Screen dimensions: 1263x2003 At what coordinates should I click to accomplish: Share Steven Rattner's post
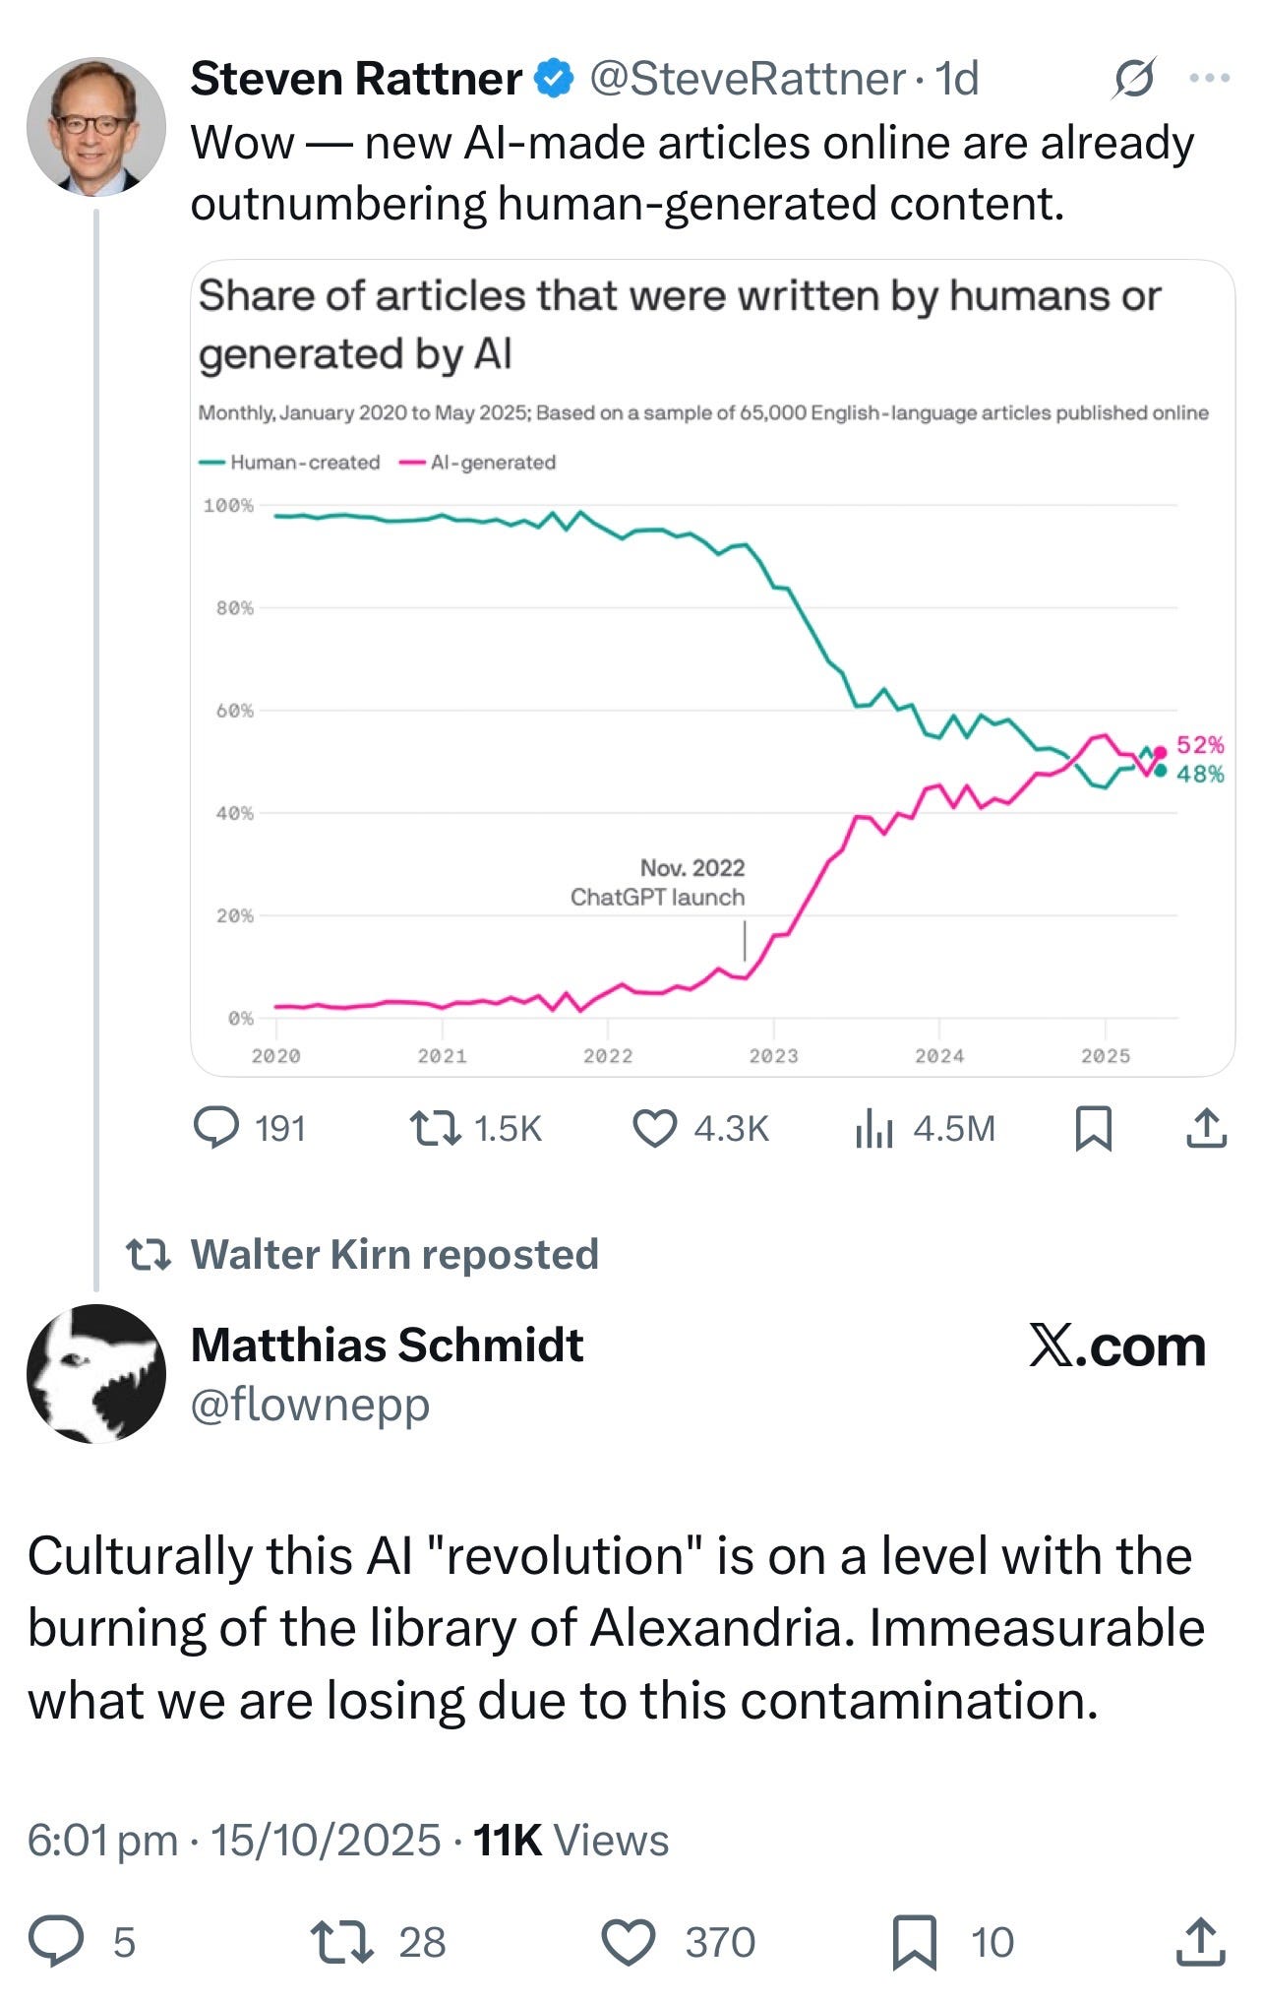[x=1206, y=1128]
